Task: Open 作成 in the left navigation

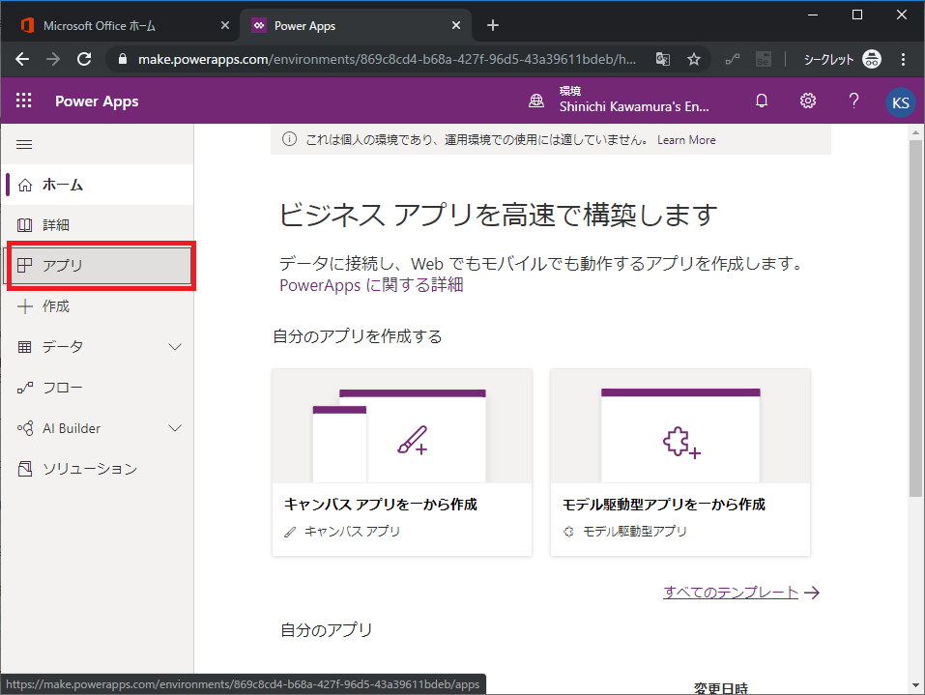Action: (x=98, y=306)
